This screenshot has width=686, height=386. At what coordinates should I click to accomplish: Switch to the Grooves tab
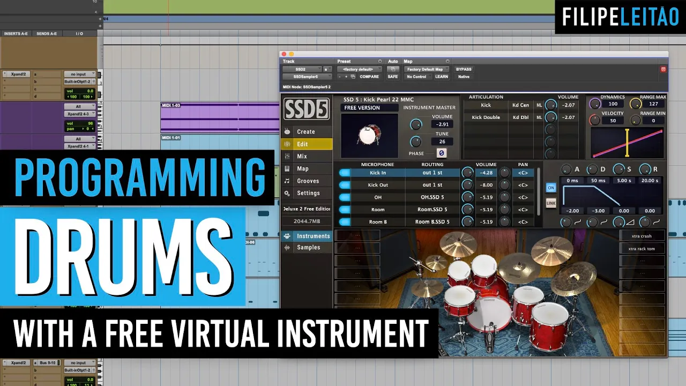point(306,181)
